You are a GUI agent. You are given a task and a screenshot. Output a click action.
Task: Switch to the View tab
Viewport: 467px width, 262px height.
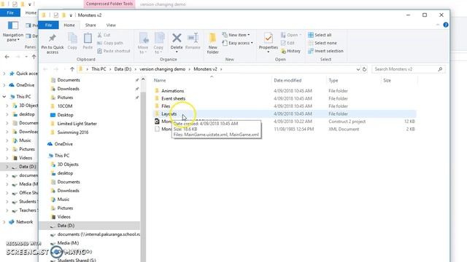click(x=111, y=25)
